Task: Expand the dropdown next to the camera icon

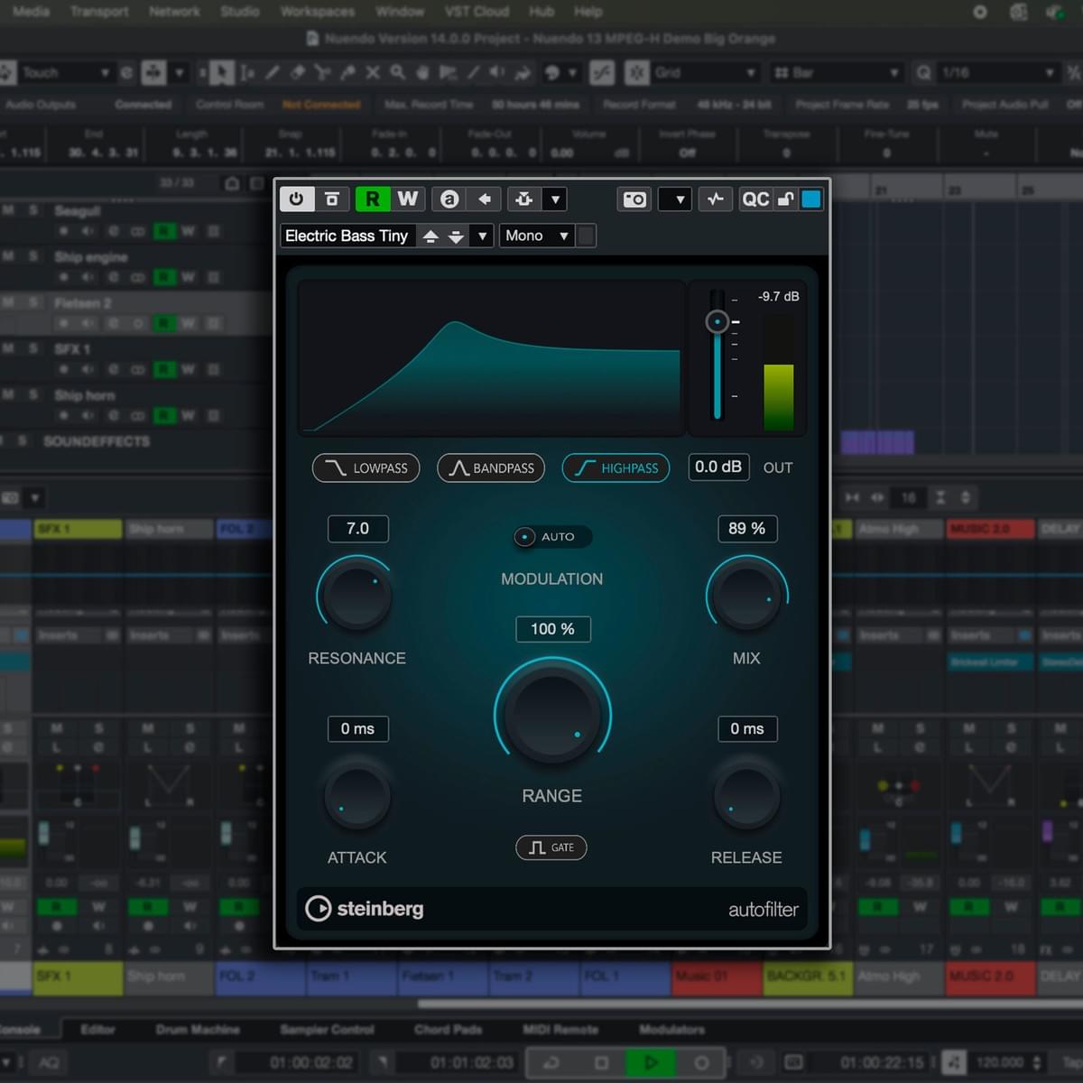Action: click(x=679, y=199)
